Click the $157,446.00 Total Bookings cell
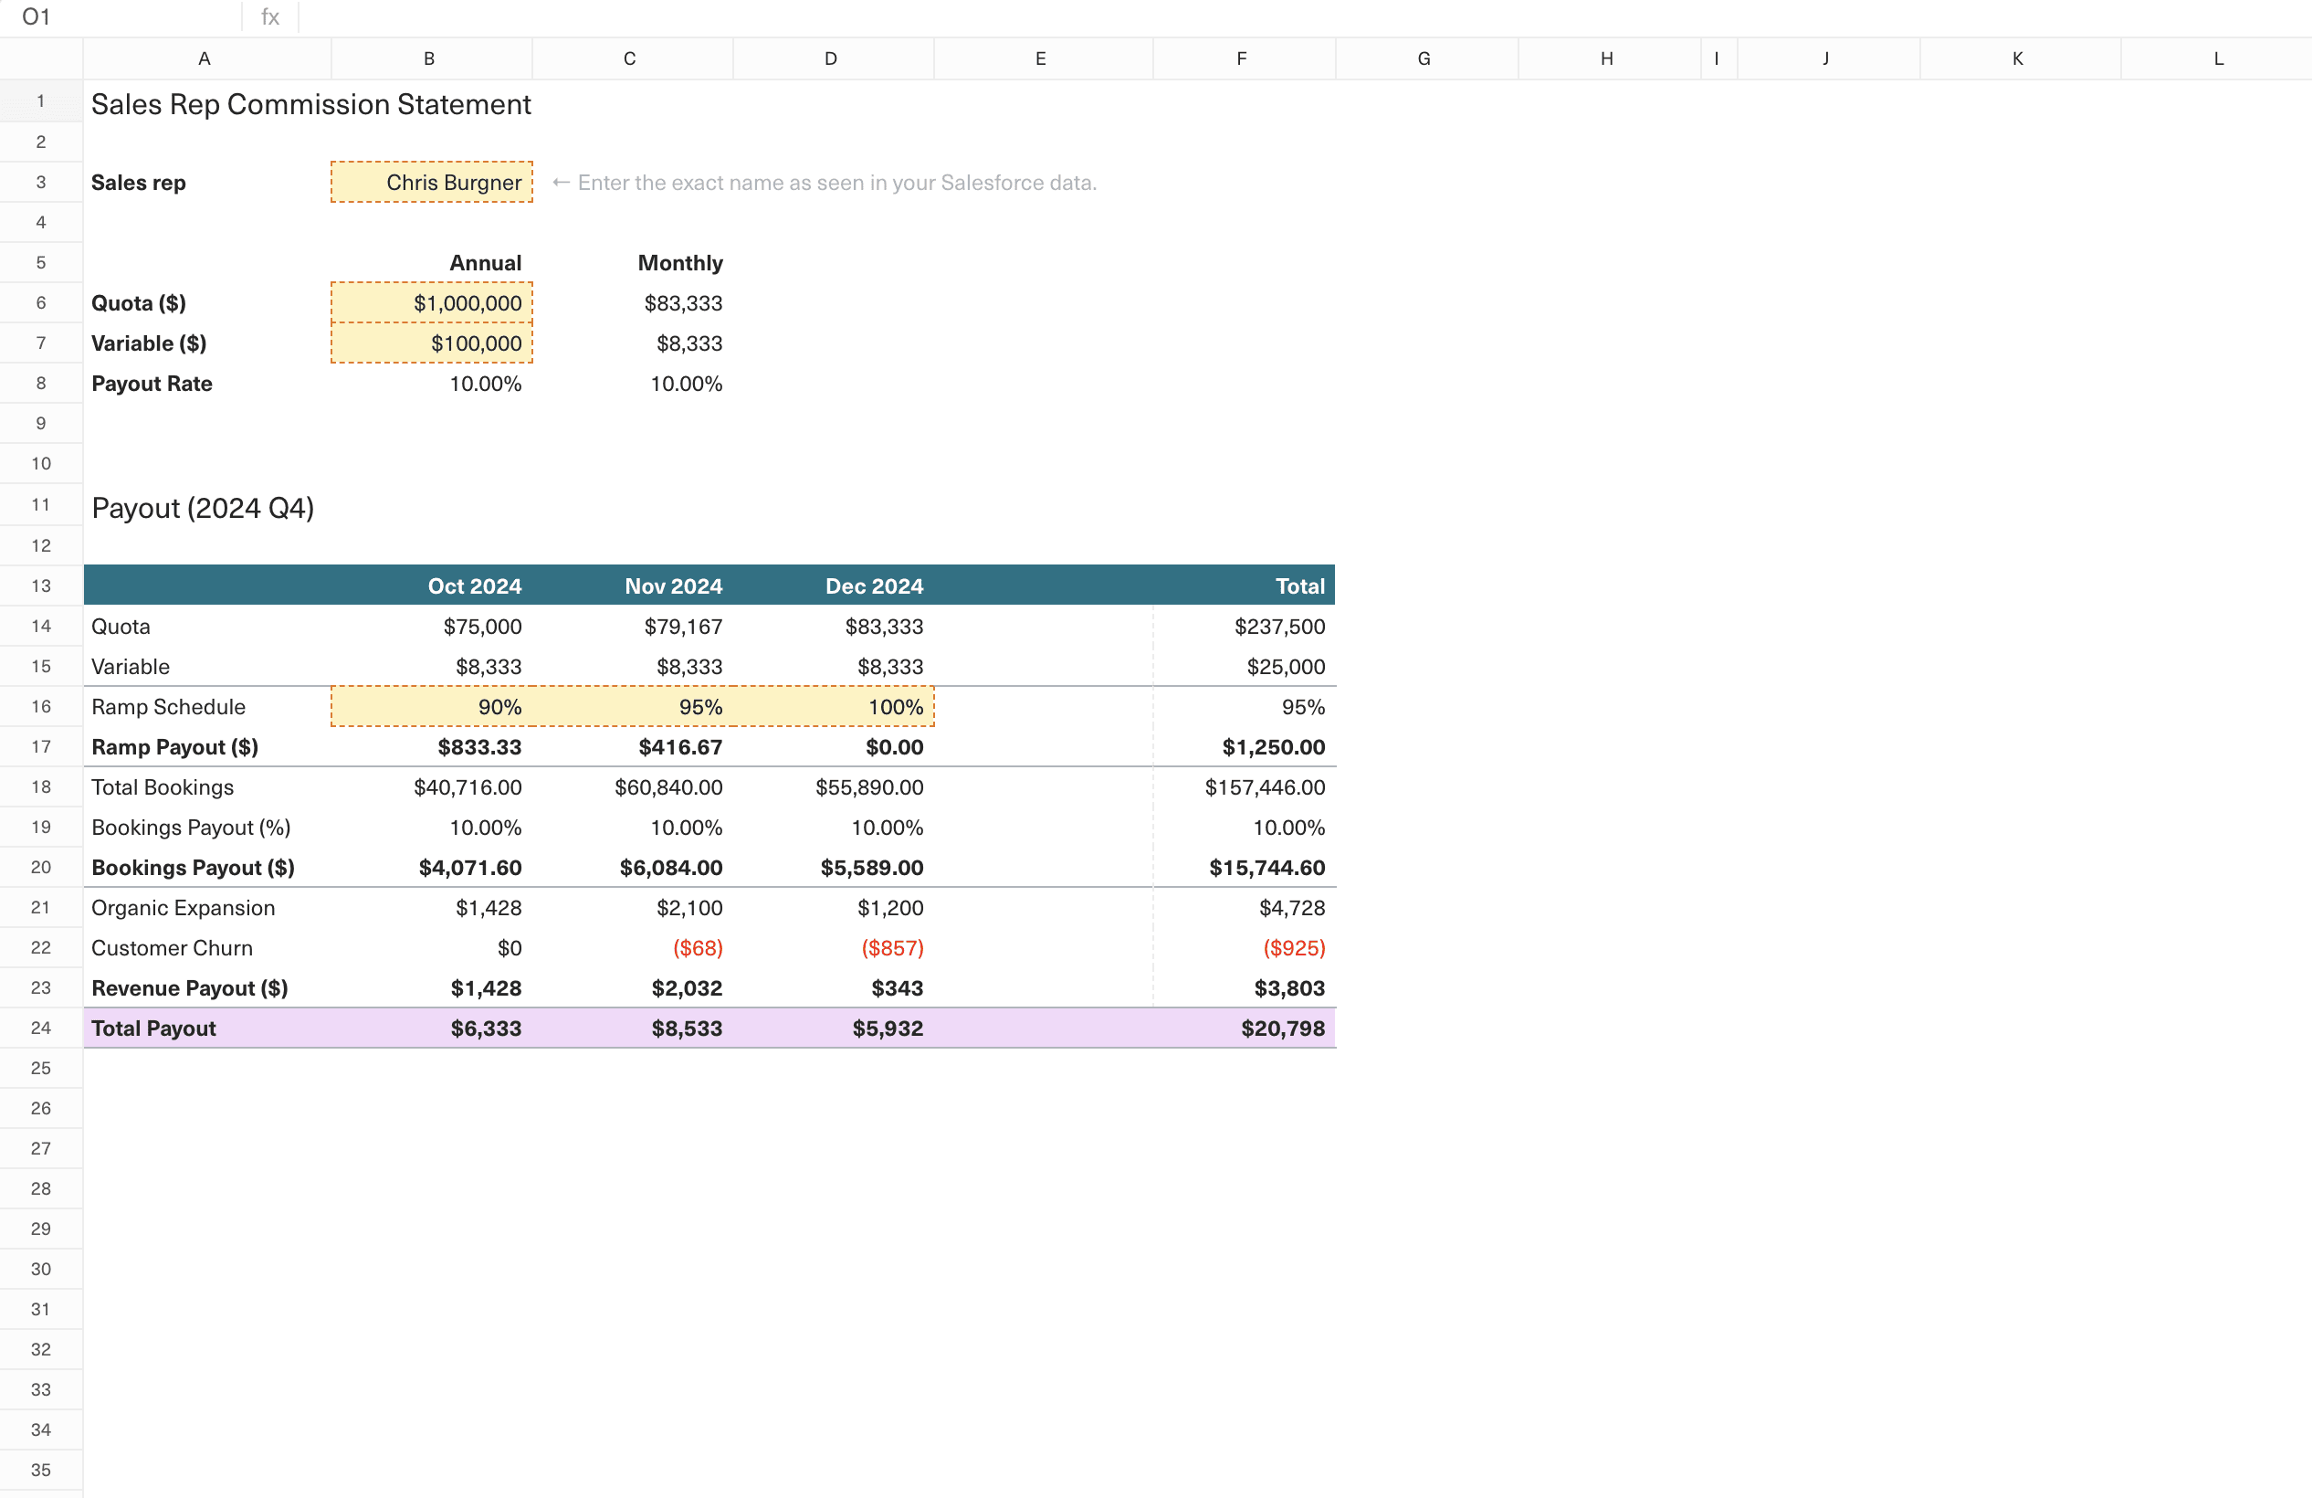Viewport: 2312px width, 1498px height. coord(1265,786)
